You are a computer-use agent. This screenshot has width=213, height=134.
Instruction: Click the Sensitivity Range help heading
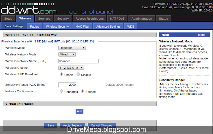(172, 80)
